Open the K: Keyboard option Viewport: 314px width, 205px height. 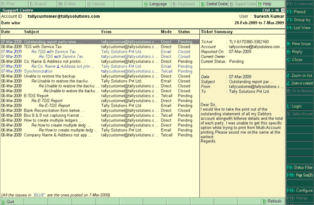[x=186, y=4]
